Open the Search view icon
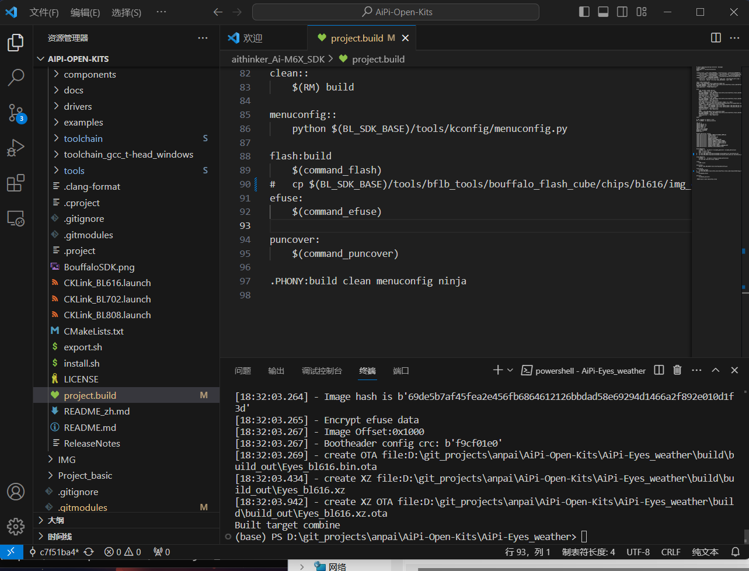This screenshot has height=571, width=749. pos(16,77)
